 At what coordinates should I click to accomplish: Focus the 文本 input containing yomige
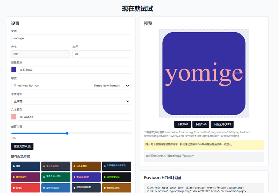coord(71,38)
